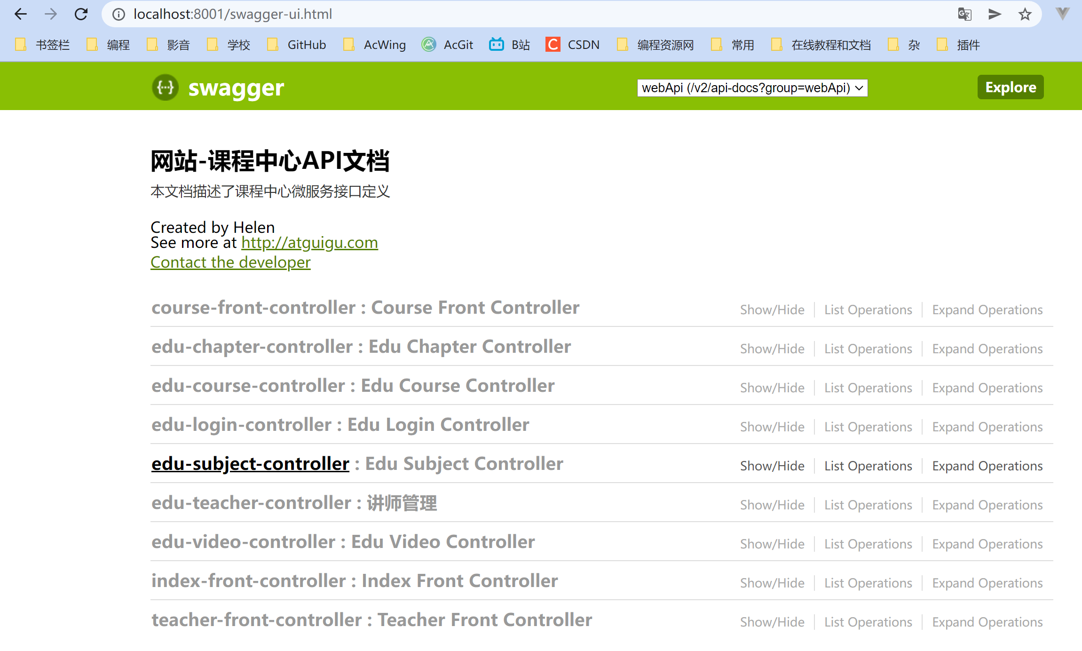Open the GitHub bookmark folder

tap(297, 45)
